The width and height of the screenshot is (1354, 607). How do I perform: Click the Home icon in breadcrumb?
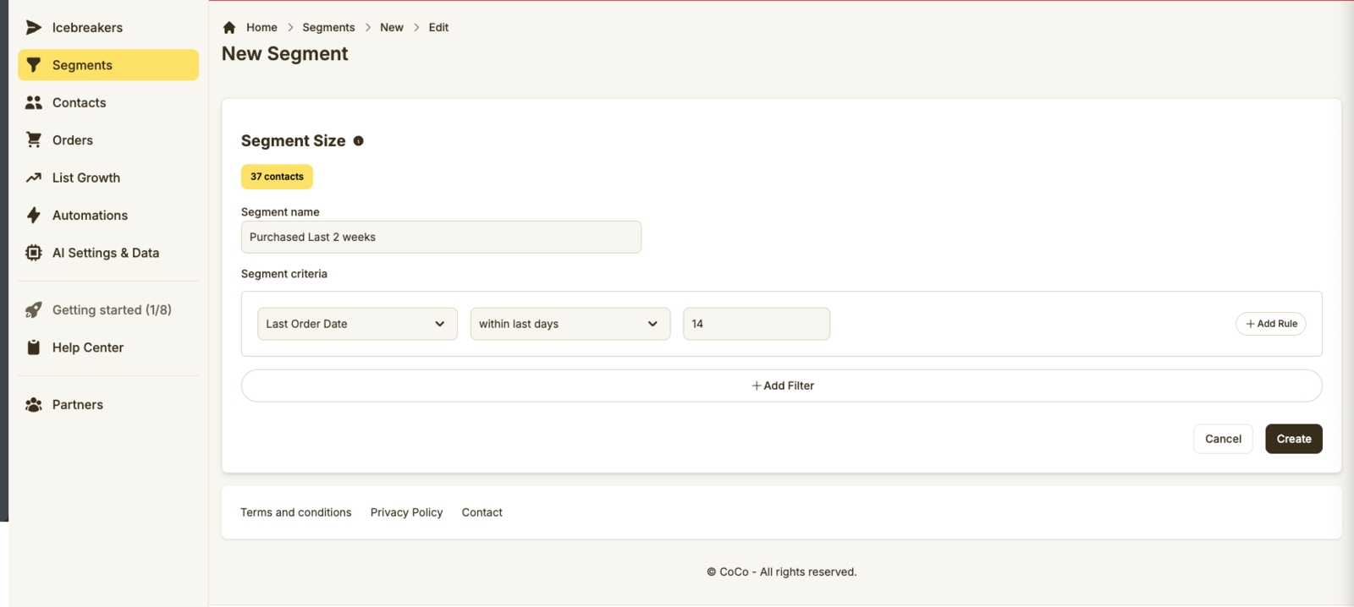tap(229, 28)
